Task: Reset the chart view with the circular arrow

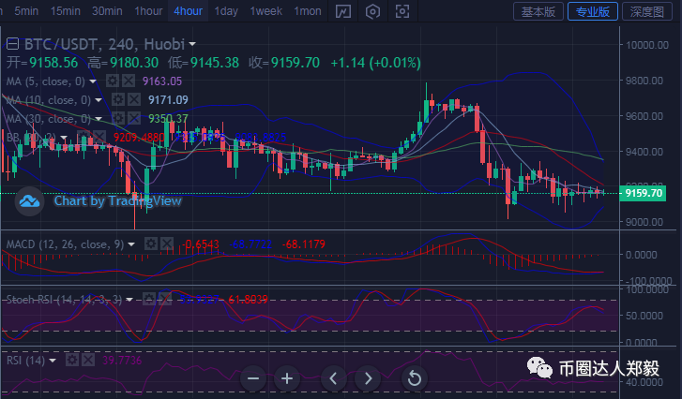Action: pyautogui.click(x=414, y=378)
